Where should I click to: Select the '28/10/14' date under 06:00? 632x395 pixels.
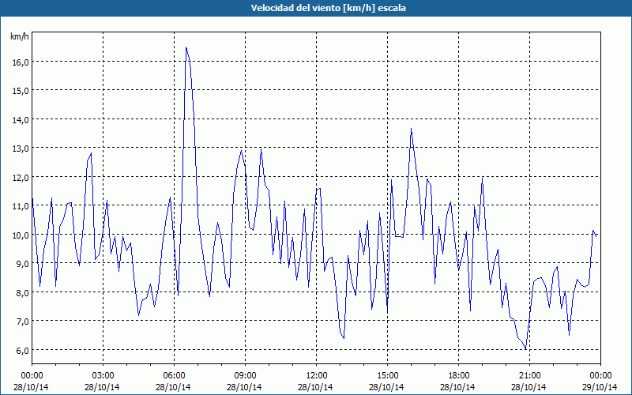click(173, 387)
